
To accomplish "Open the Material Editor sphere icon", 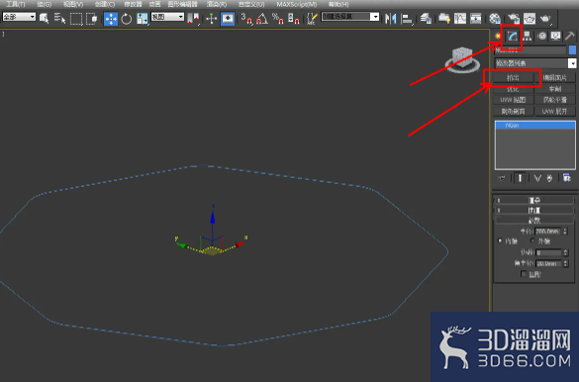I will (x=495, y=18).
